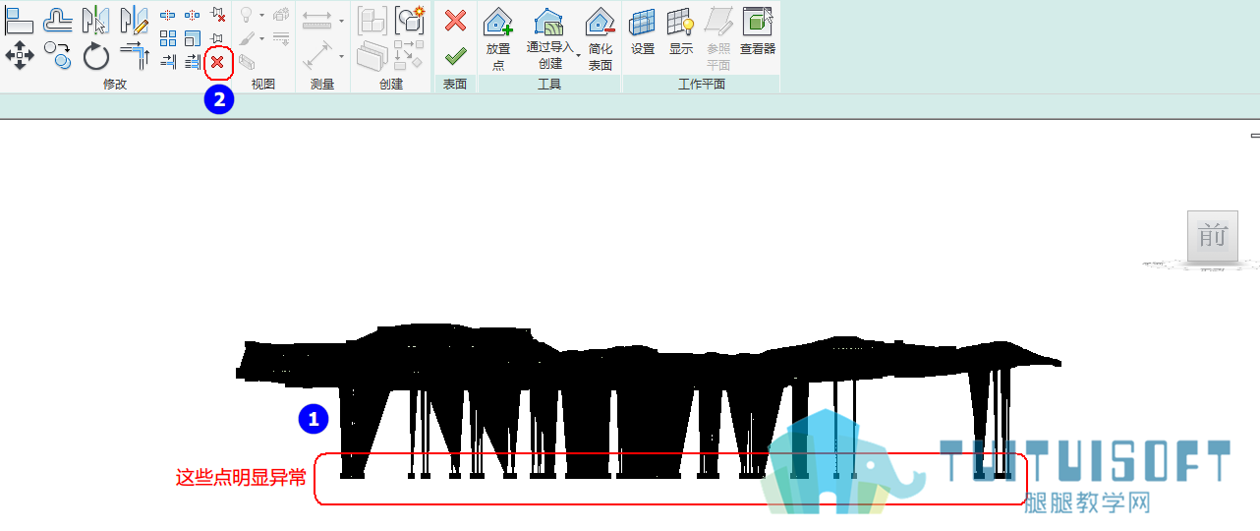Click the 通过导入创建 tool
The width and height of the screenshot is (1260, 531).
549,37
